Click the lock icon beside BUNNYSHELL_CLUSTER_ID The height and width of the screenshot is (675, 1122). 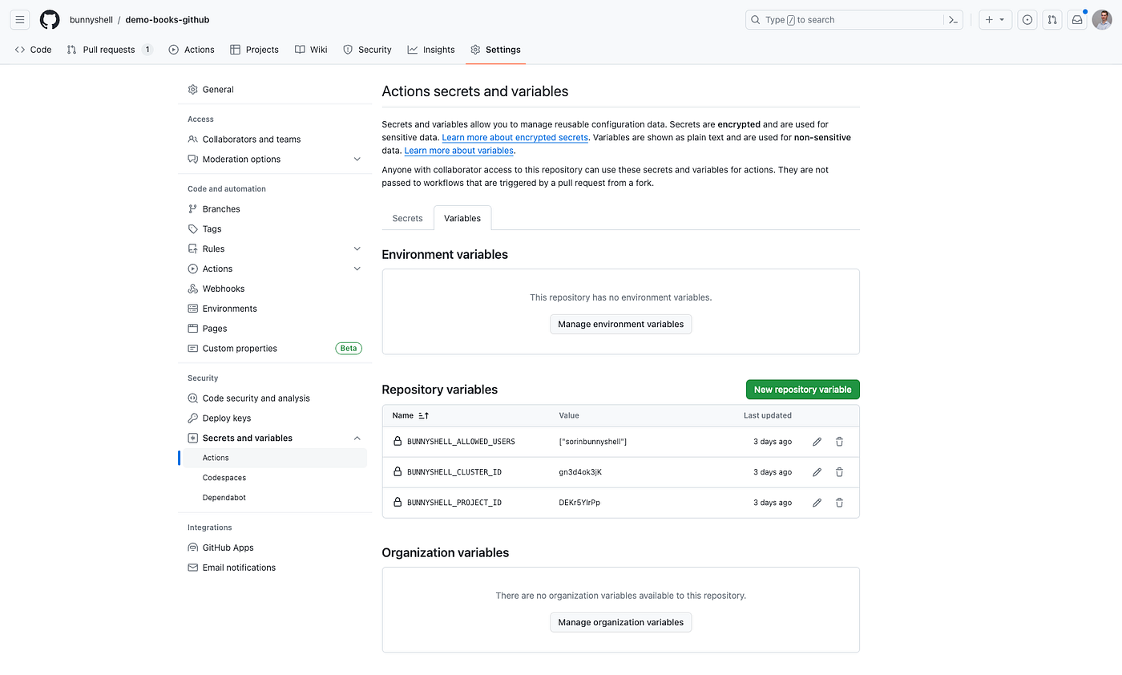(x=397, y=471)
